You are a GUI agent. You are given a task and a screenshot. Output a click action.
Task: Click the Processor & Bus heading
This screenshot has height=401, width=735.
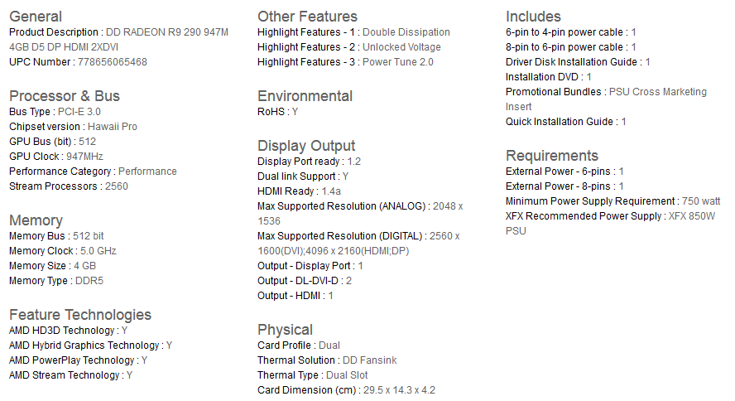(65, 96)
